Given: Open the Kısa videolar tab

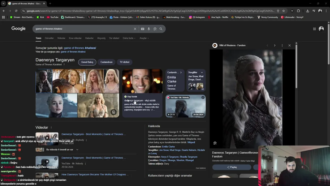Looking at the screenshot, I should click(75, 38).
